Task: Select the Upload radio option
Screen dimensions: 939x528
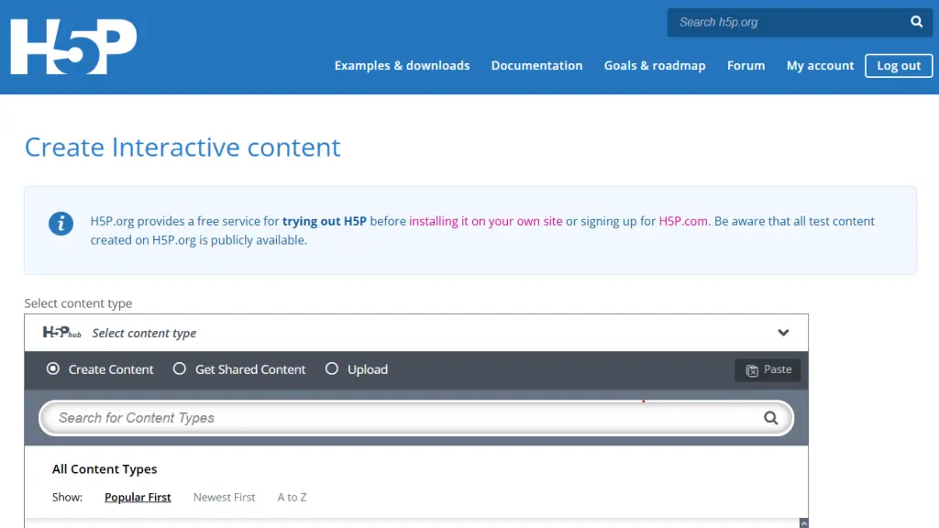Action: pyautogui.click(x=332, y=368)
